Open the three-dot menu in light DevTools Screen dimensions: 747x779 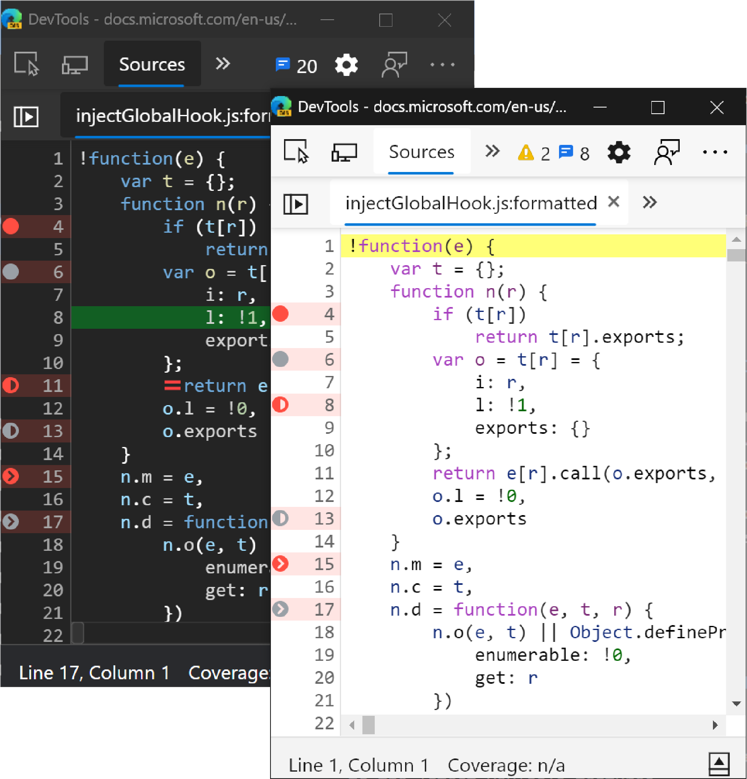pos(715,152)
